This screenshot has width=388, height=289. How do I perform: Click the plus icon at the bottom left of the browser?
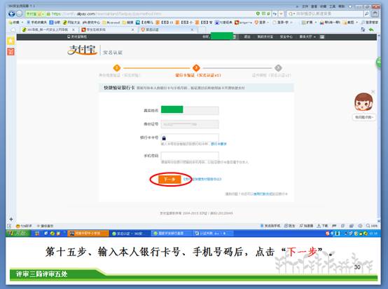11,219
